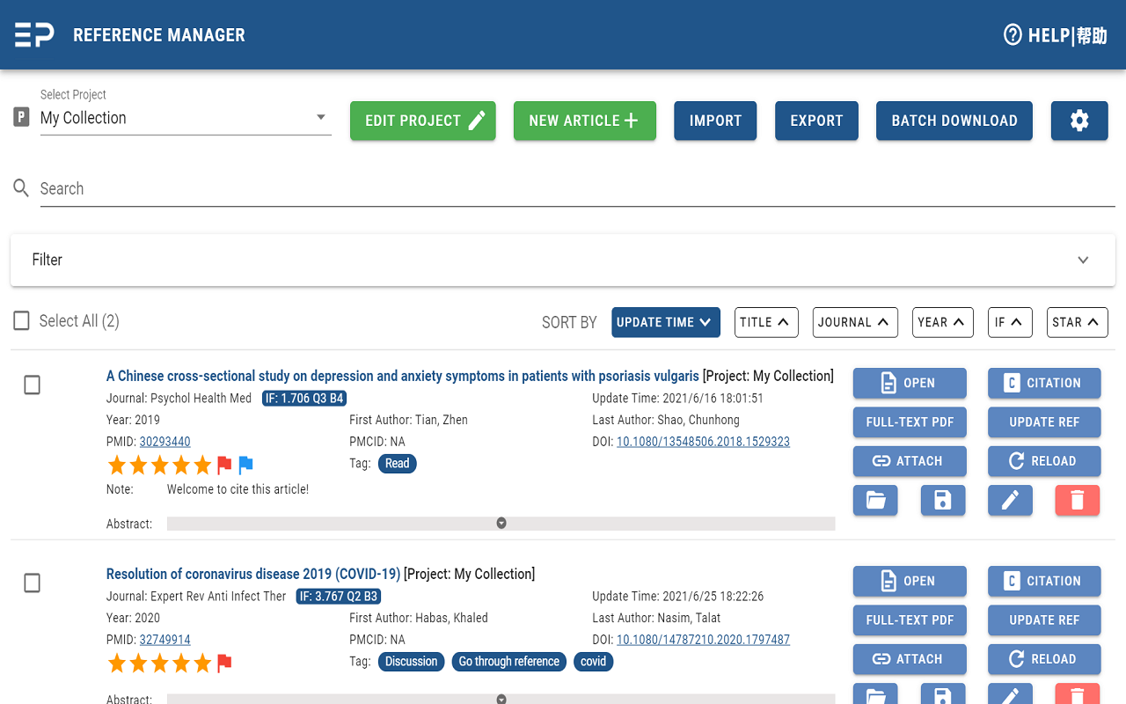The width and height of the screenshot is (1126, 704).
Task: Sort by Update Time
Action: (x=666, y=322)
